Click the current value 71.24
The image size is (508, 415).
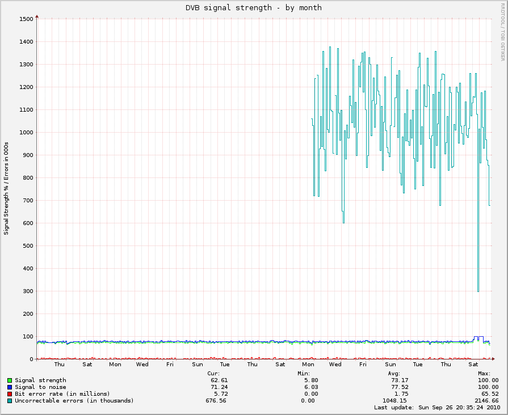coord(219,387)
